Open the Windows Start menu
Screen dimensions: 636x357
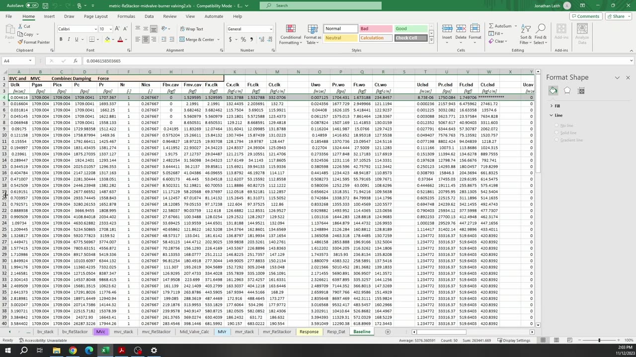[x=8, y=351]
